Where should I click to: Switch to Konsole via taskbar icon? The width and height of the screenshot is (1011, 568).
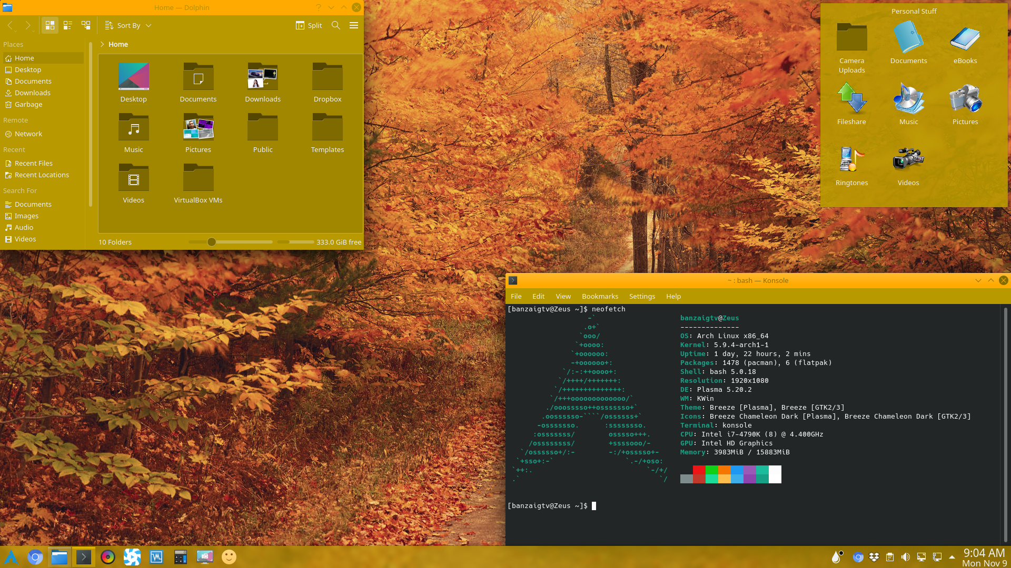84,557
